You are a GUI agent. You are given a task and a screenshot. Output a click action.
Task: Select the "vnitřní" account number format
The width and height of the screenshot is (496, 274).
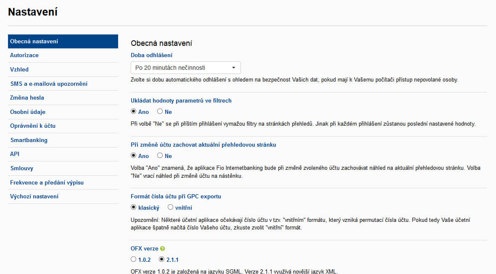click(170, 207)
